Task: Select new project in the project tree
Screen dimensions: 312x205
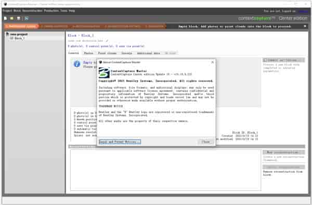Action: coord(19,34)
